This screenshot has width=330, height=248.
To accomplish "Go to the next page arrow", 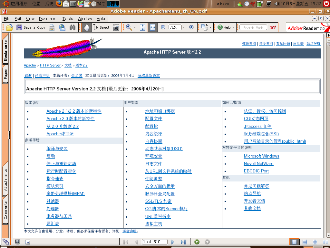I will click(173, 242).
